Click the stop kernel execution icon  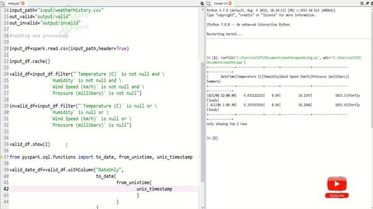pyautogui.click(x=362, y=3)
